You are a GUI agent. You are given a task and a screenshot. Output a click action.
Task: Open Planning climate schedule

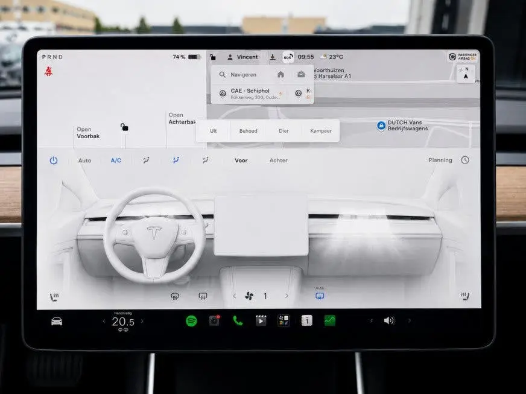pos(440,160)
